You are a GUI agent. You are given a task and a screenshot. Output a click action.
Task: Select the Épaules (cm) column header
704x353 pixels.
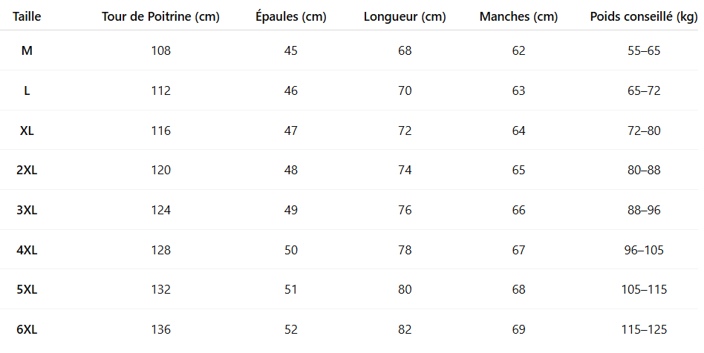coord(290,17)
